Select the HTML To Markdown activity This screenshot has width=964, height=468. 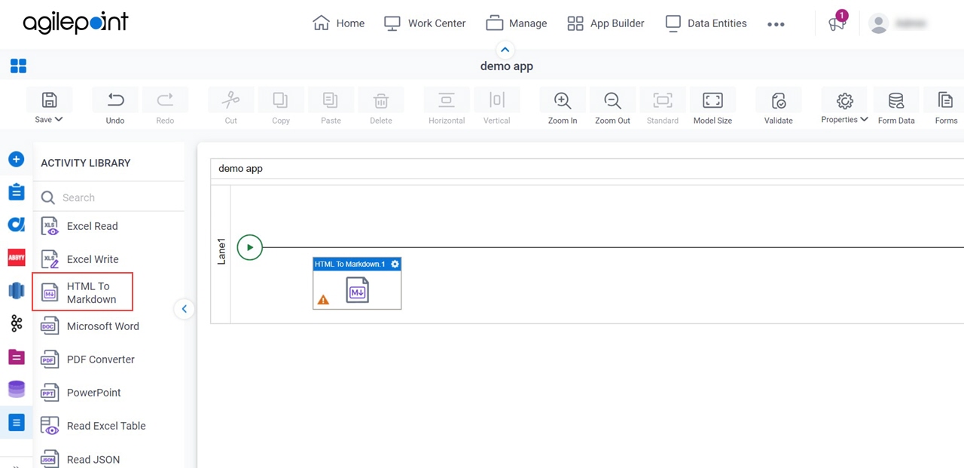pyautogui.click(x=82, y=292)
